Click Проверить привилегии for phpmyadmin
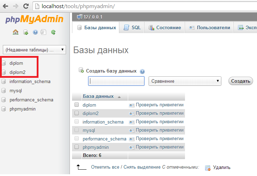Image resolution: width=257 pixels, height=176 pixels. coord(160,147)
